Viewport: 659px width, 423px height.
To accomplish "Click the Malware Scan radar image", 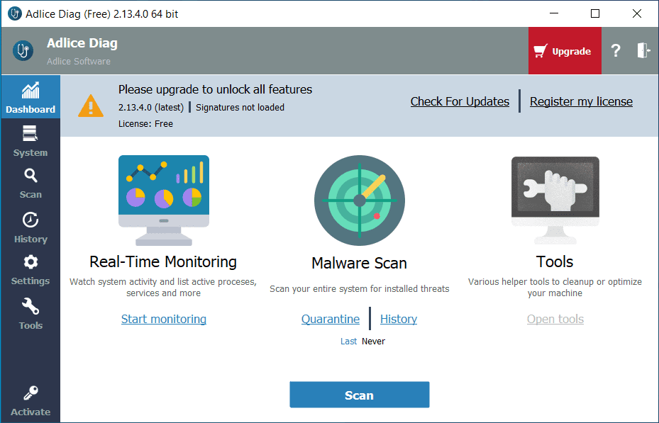I will point(360,201).
